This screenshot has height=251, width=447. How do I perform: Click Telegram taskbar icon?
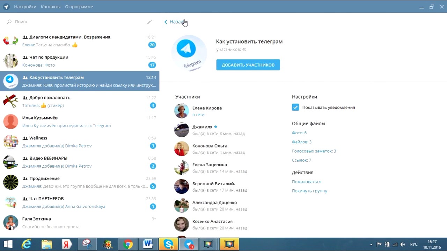tap(189, 244)
